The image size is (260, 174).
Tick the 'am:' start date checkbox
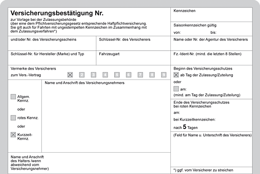point(176,89)
